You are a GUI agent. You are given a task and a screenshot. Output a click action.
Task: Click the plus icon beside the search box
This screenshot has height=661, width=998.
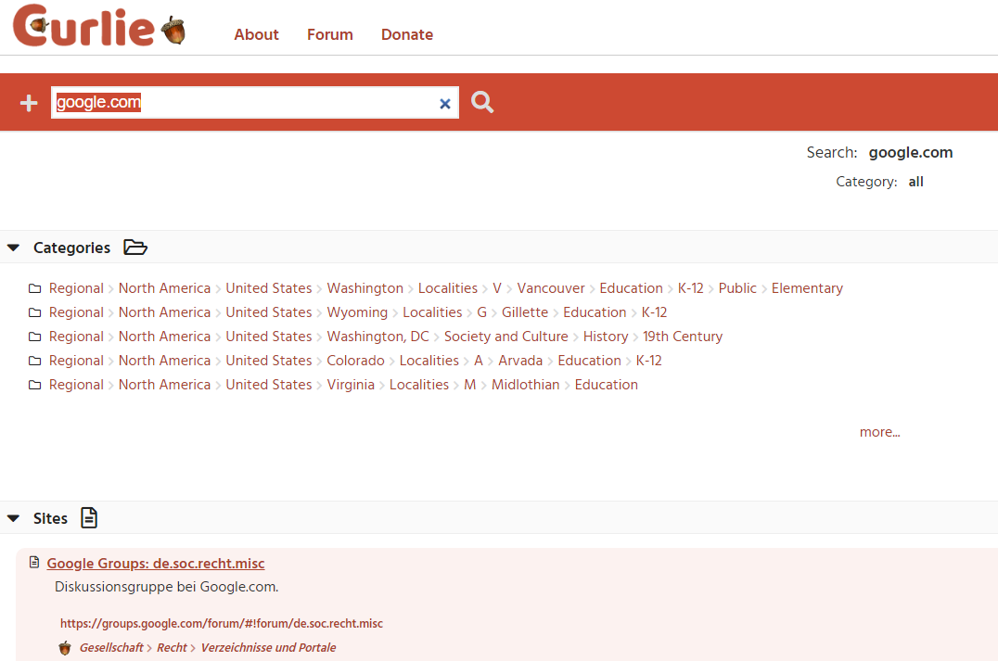(x=29, y=103)
